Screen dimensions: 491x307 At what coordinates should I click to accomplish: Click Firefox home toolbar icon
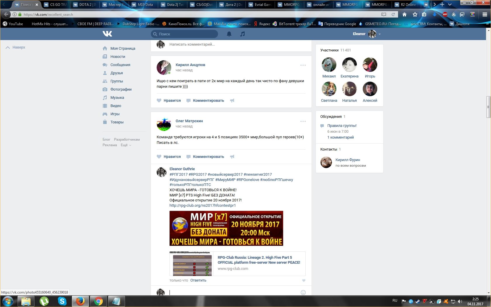coord(404,14)
